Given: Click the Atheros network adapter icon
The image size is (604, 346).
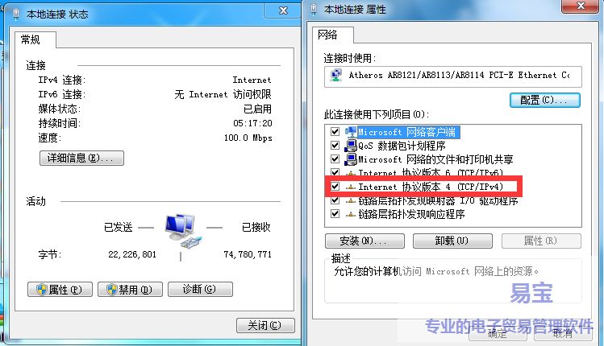Looking at the screenshot, I should click(x=336, y=75).
